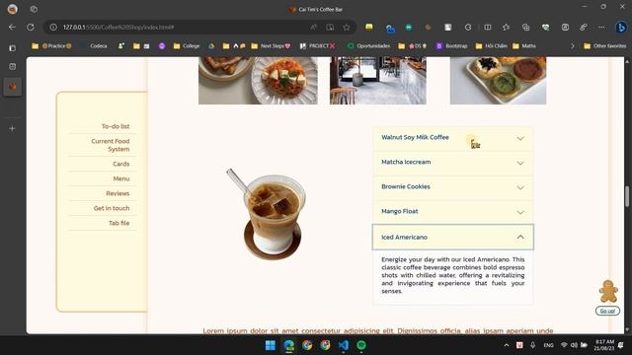Image resolution: width=632 pixels, height=355 pixels.
Task: Open the Practice bookmarks folder
Action: [x=51, y=46]
